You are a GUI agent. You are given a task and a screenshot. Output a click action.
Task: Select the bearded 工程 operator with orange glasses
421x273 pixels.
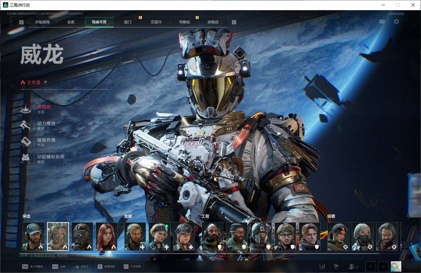236,237
